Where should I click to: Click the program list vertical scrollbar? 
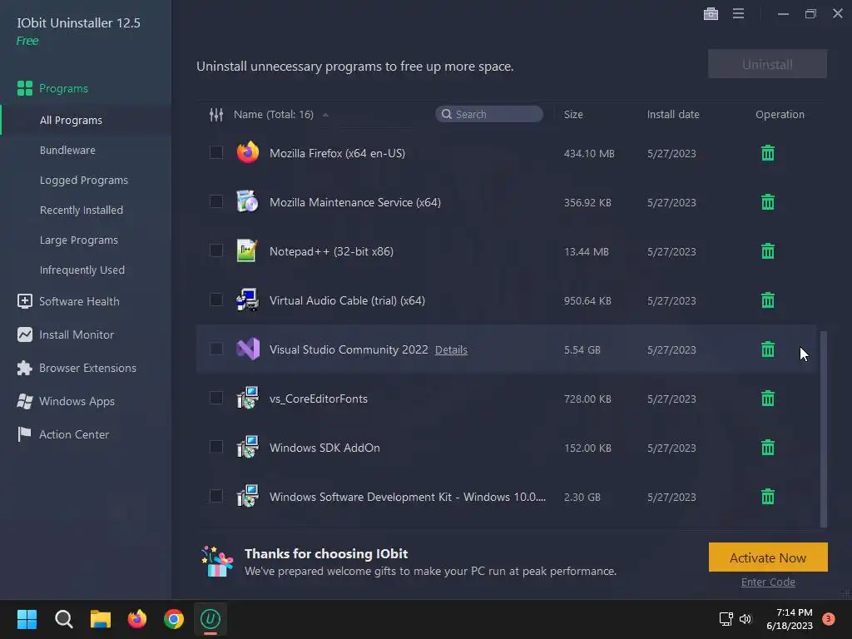[x=823, y=428]
